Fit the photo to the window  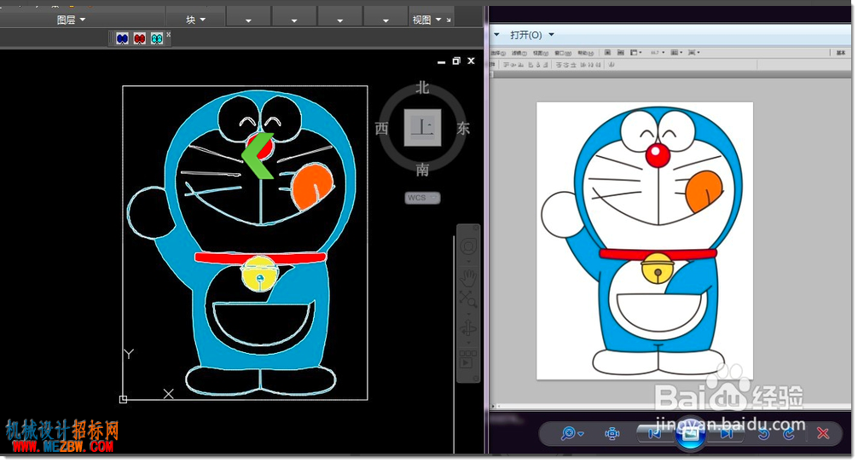pos(612,434)
